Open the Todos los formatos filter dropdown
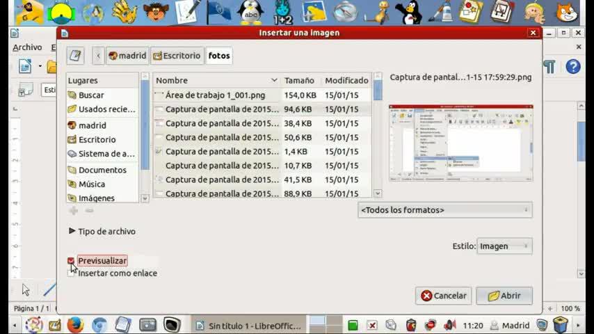This screenshot has height=334, width=594. pos(444,210)
